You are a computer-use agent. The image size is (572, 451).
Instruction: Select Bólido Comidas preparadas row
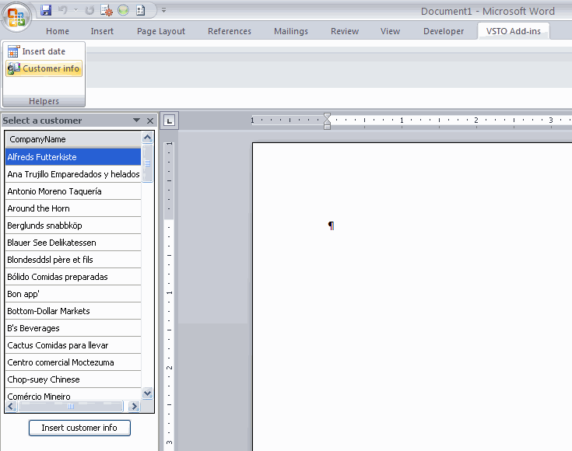[x=73, y=277]
